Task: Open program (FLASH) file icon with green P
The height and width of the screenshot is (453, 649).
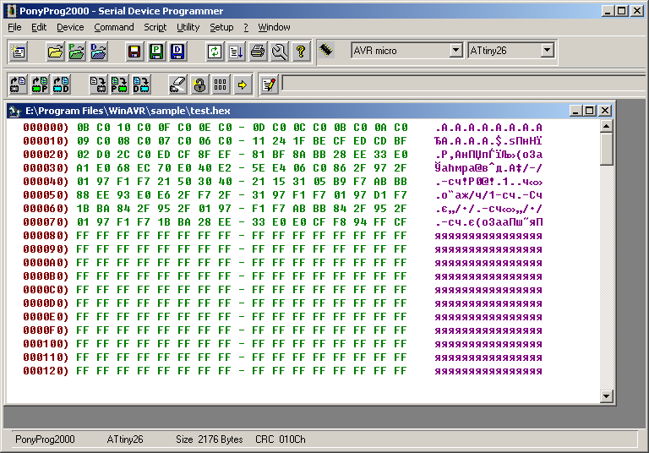Action: (x=76, y=52)
